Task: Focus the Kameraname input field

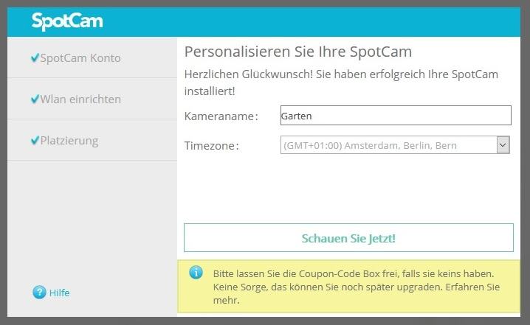Action: [x=396, y=116]
